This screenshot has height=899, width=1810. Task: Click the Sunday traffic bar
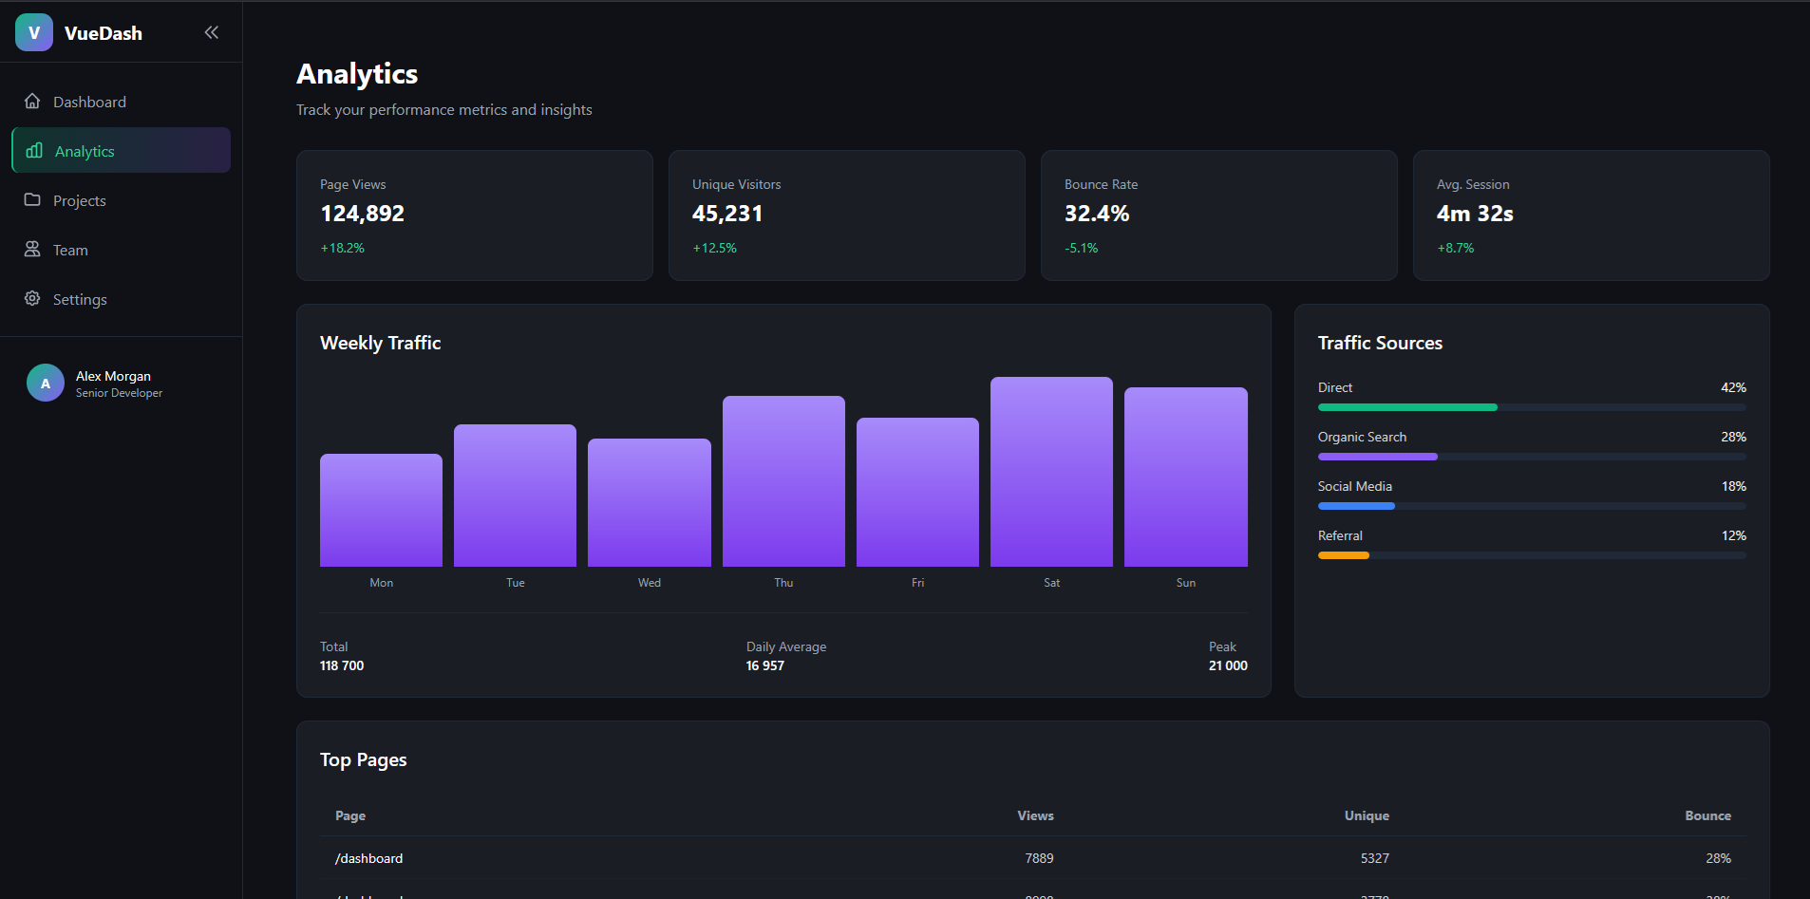[x=1186, y=478]
